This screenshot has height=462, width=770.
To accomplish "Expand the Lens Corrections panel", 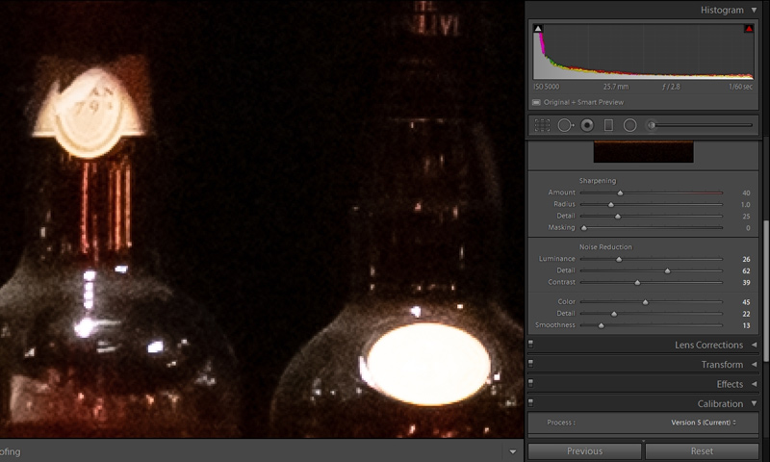I will pos(754,345).
